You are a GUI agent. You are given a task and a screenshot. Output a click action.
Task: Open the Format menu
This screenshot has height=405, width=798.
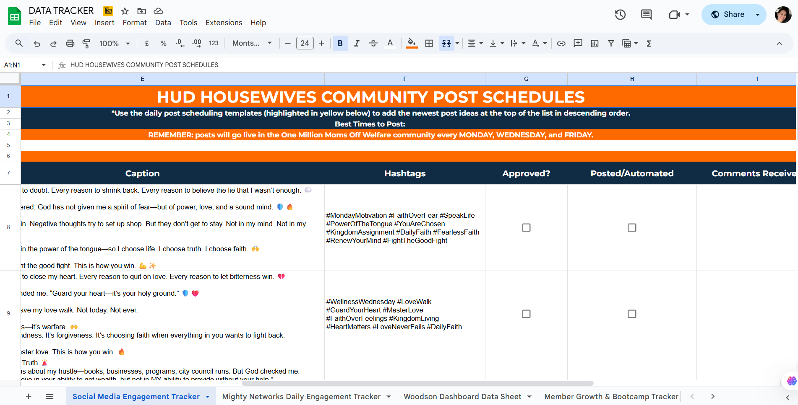tap(135, 23)
